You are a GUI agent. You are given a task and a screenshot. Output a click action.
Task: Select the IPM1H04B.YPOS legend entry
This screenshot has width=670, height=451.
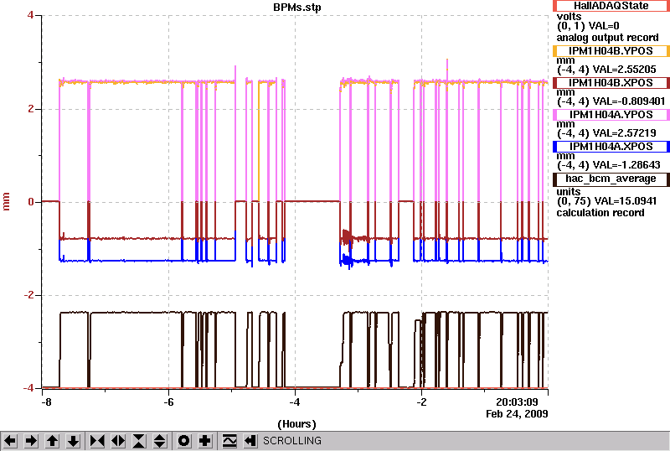click(x=611, y=51)
